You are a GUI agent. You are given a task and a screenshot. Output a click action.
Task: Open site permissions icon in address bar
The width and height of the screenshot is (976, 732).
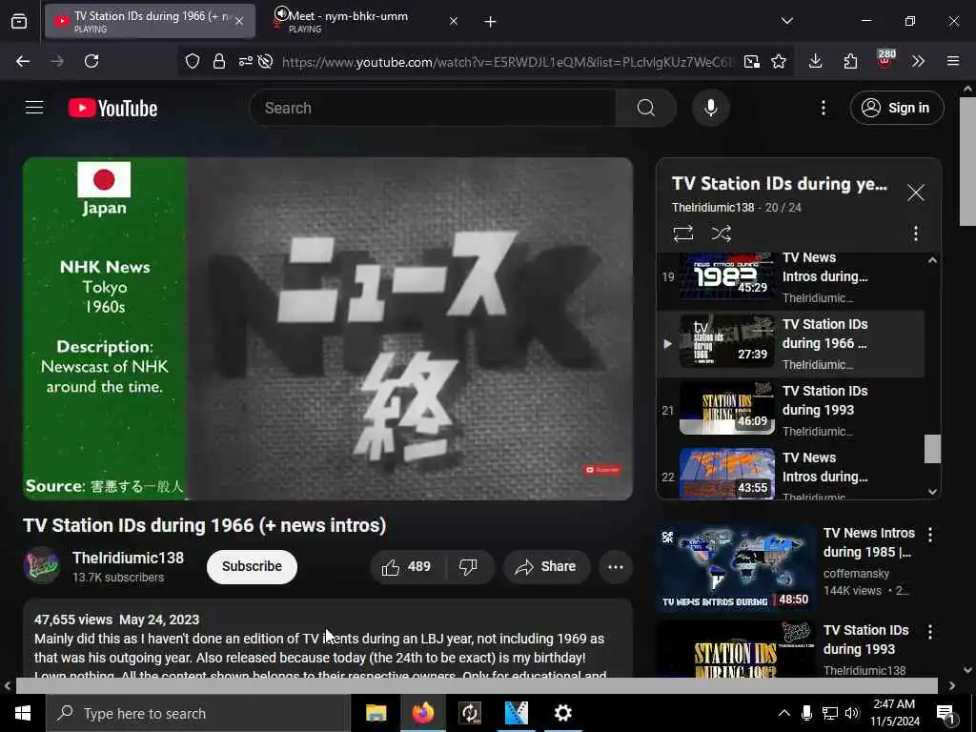tap(245, 61)
